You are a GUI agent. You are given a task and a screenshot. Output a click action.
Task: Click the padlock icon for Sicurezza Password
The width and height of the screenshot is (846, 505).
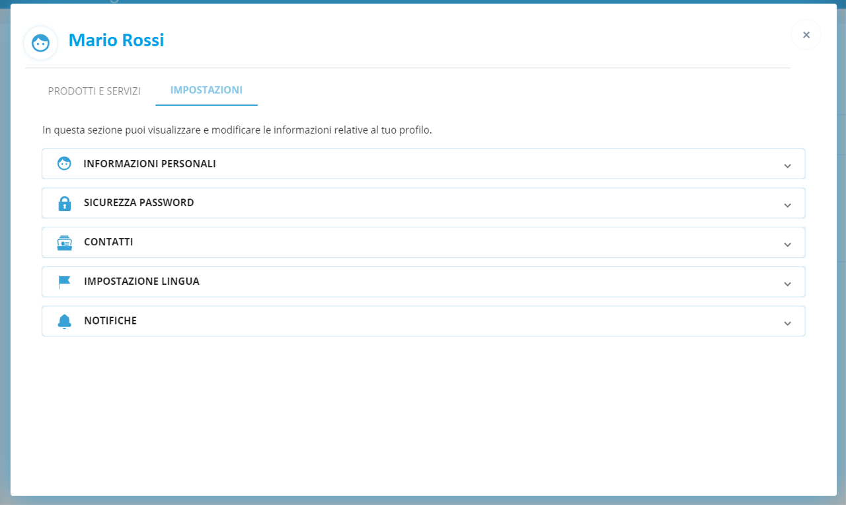tap(64, 203)
